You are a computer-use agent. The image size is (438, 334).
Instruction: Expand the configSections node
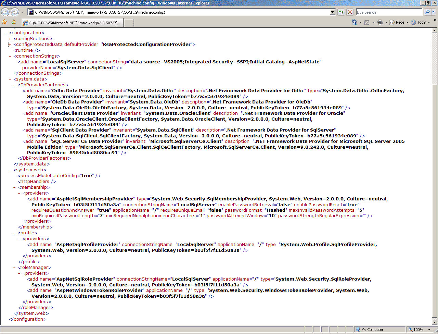(10, 39)
